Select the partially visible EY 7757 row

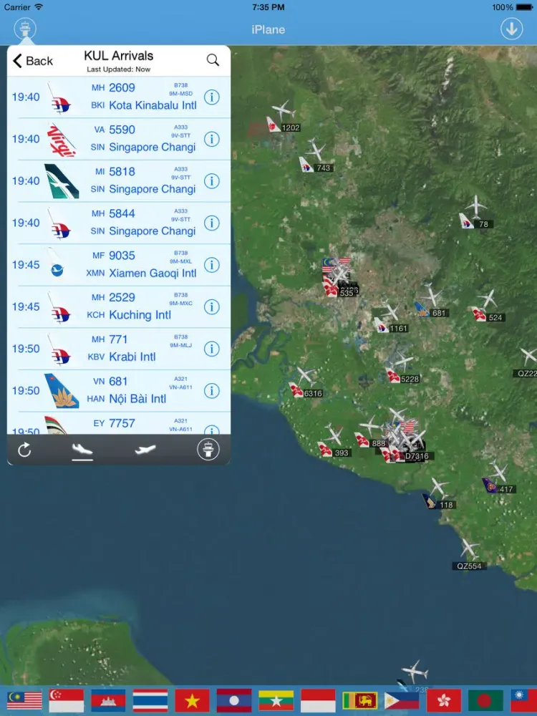[x=119, y=423]
